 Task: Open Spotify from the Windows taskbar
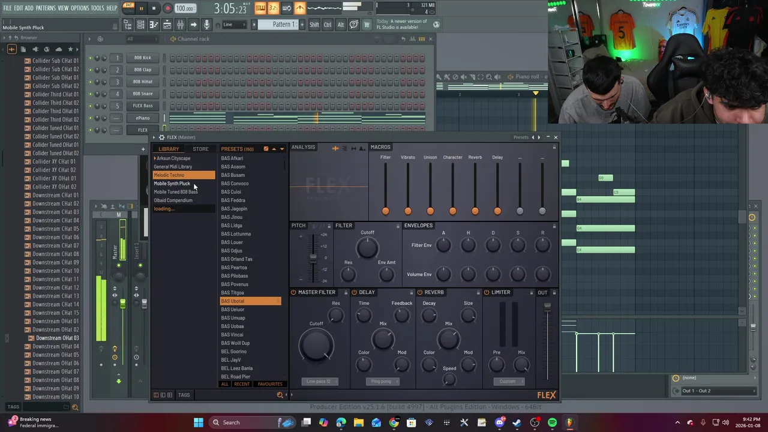tap(552, 422)
